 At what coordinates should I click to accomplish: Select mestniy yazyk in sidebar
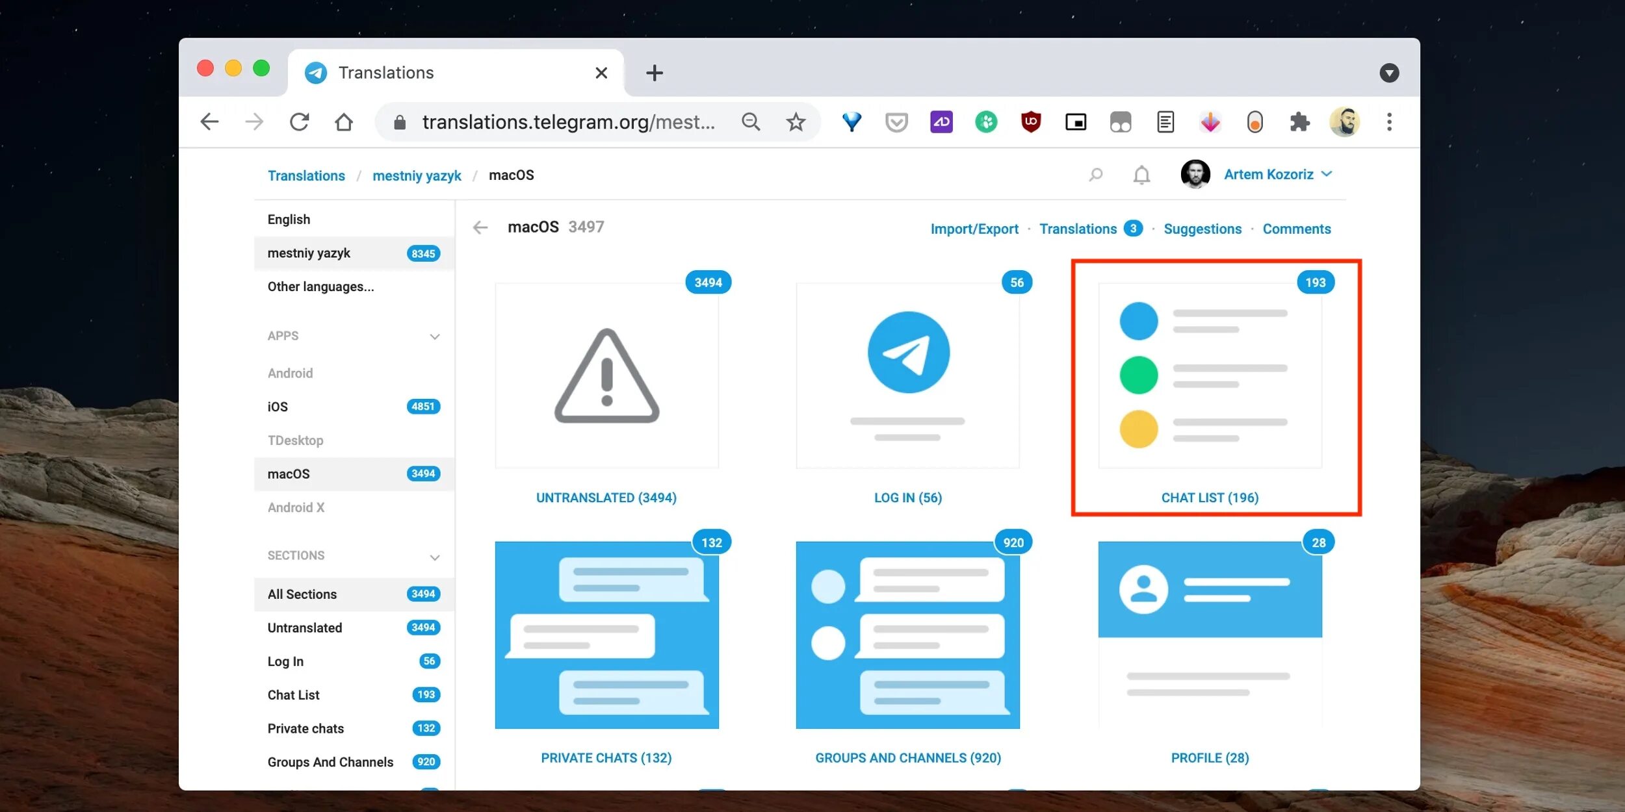354,253
